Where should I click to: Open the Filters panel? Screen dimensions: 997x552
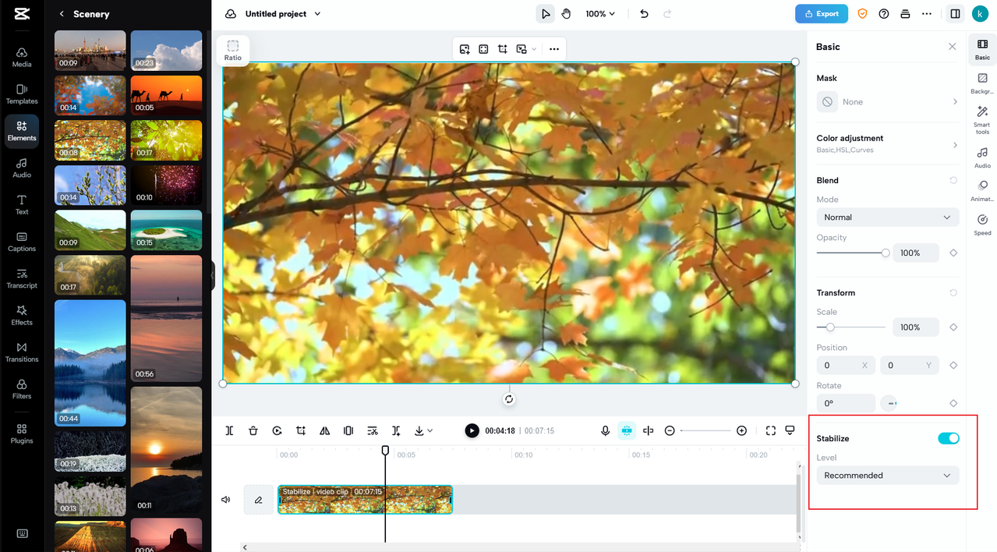pyautogui.click(x=22, y=389)
